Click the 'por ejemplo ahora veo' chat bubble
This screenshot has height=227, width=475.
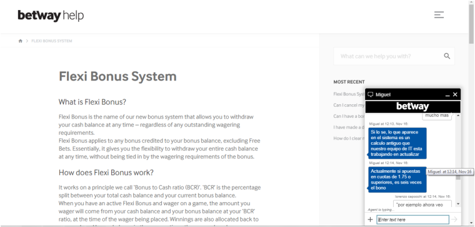tap(422, 205)
